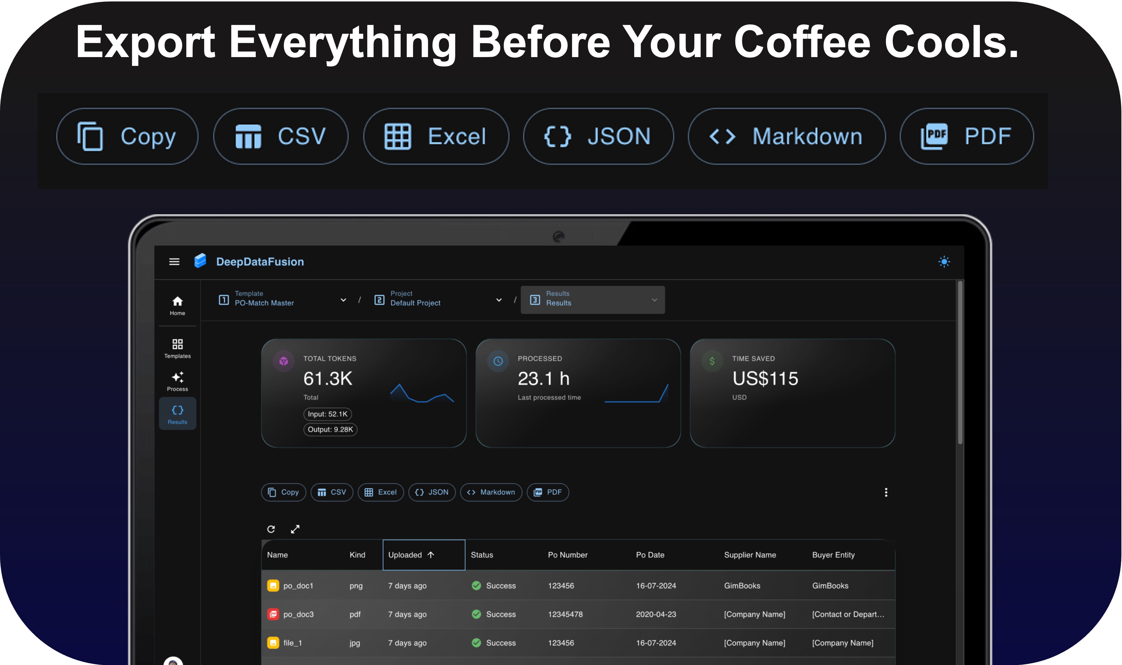
Task: Open the three-dot more options menu
Action: (886, 492)
